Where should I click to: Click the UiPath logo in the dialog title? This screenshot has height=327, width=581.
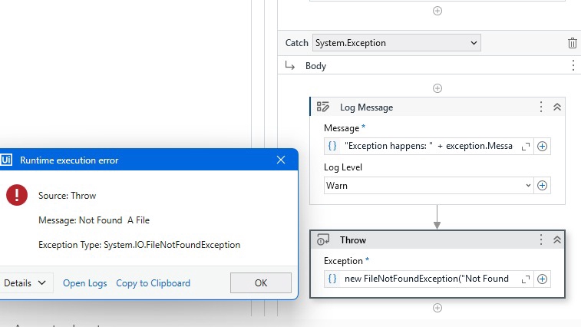point(6,160)
